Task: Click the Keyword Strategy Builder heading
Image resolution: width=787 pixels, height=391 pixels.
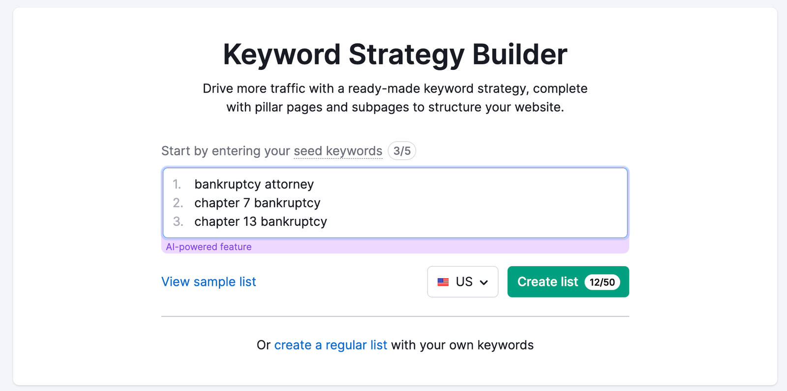Action: 395,54
